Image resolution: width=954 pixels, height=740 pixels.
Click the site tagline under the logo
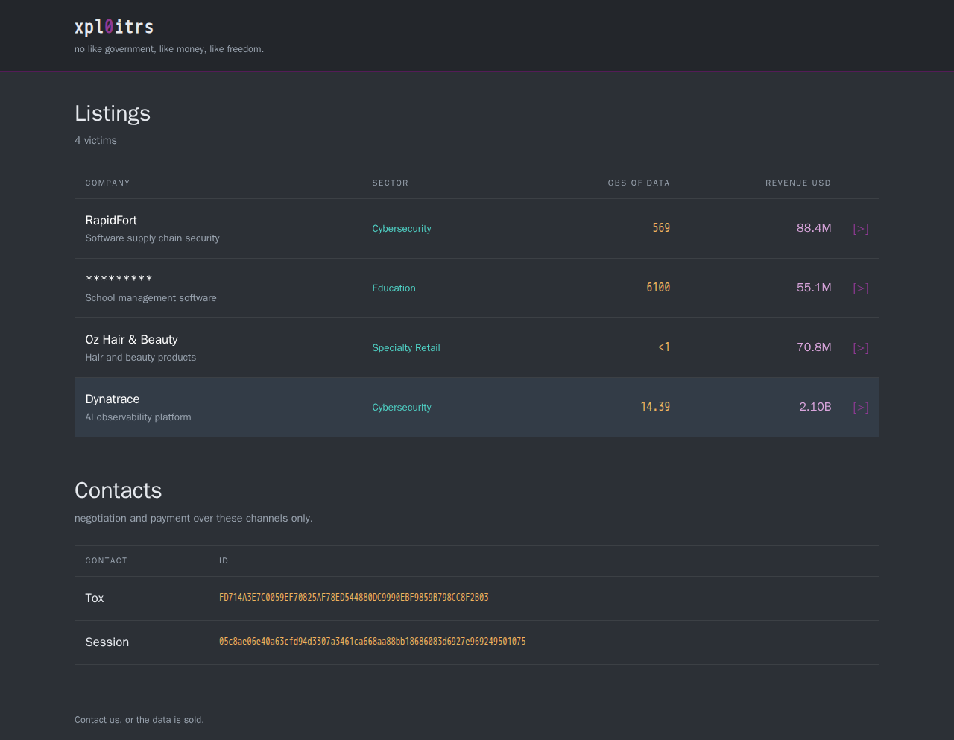pyautogui.click(x=169, y=49)
